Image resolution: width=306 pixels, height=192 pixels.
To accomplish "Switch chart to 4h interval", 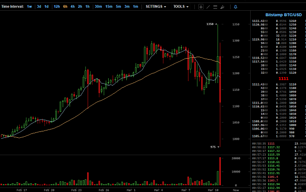I will tap(72, 7).
